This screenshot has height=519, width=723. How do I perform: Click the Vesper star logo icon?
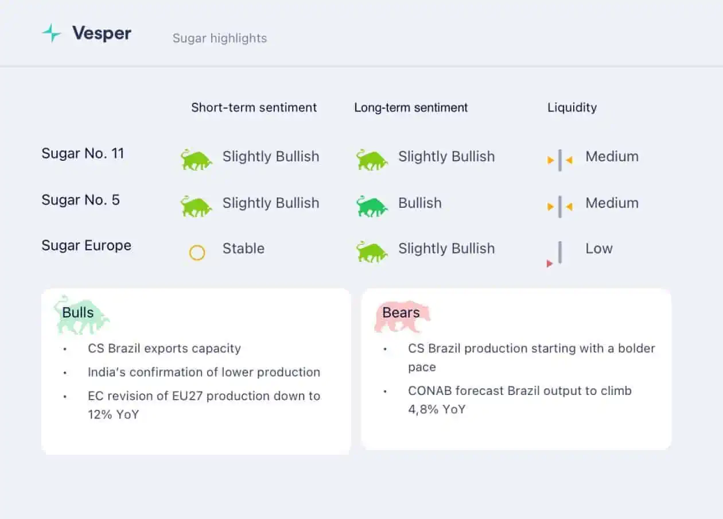pyautogui.click(x=52, y=33)
